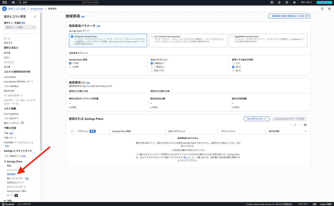Image resolution: width=334 pixels, height=206 pixels.
Task: Select 一部前払い payment option
Action: (152, 67)
